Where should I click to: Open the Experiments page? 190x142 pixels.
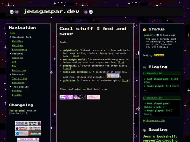point(19,50)
